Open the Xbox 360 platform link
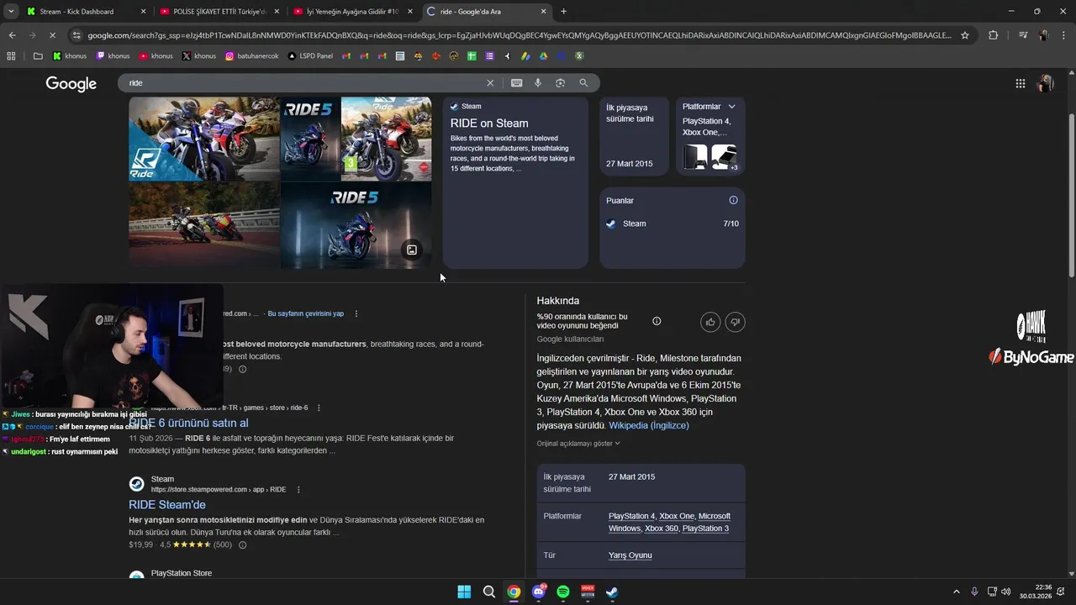The width and height of the screenshot is (1076, 605). tap(661, 529)
